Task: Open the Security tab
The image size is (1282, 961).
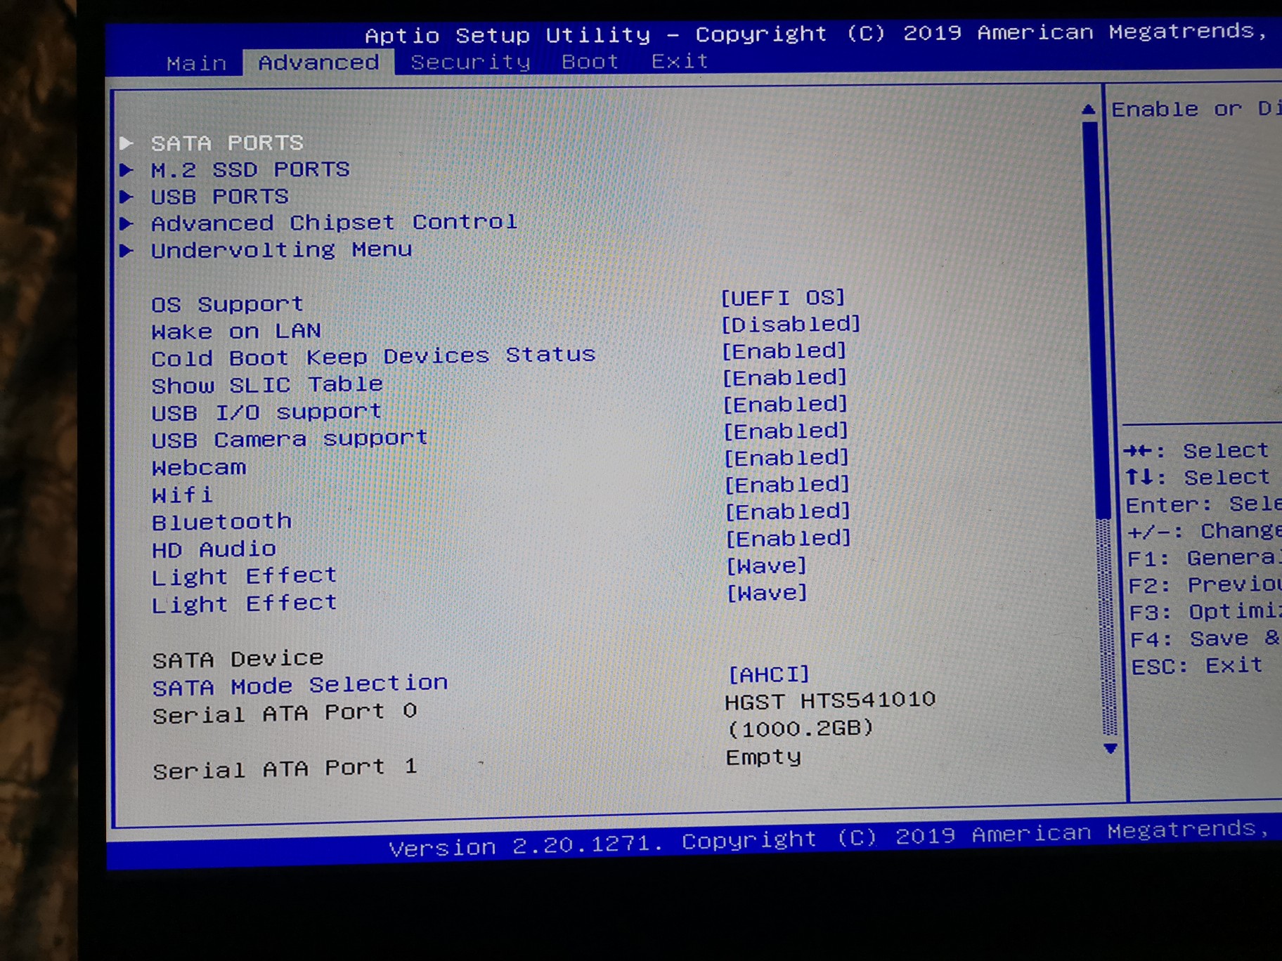Action: (470, 63)
